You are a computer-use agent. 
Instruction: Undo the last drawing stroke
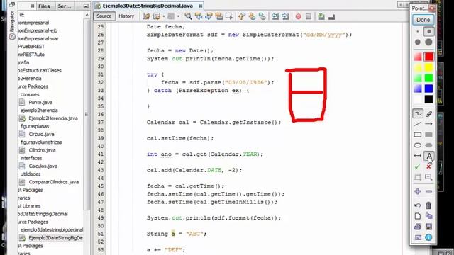click(418, 205)
